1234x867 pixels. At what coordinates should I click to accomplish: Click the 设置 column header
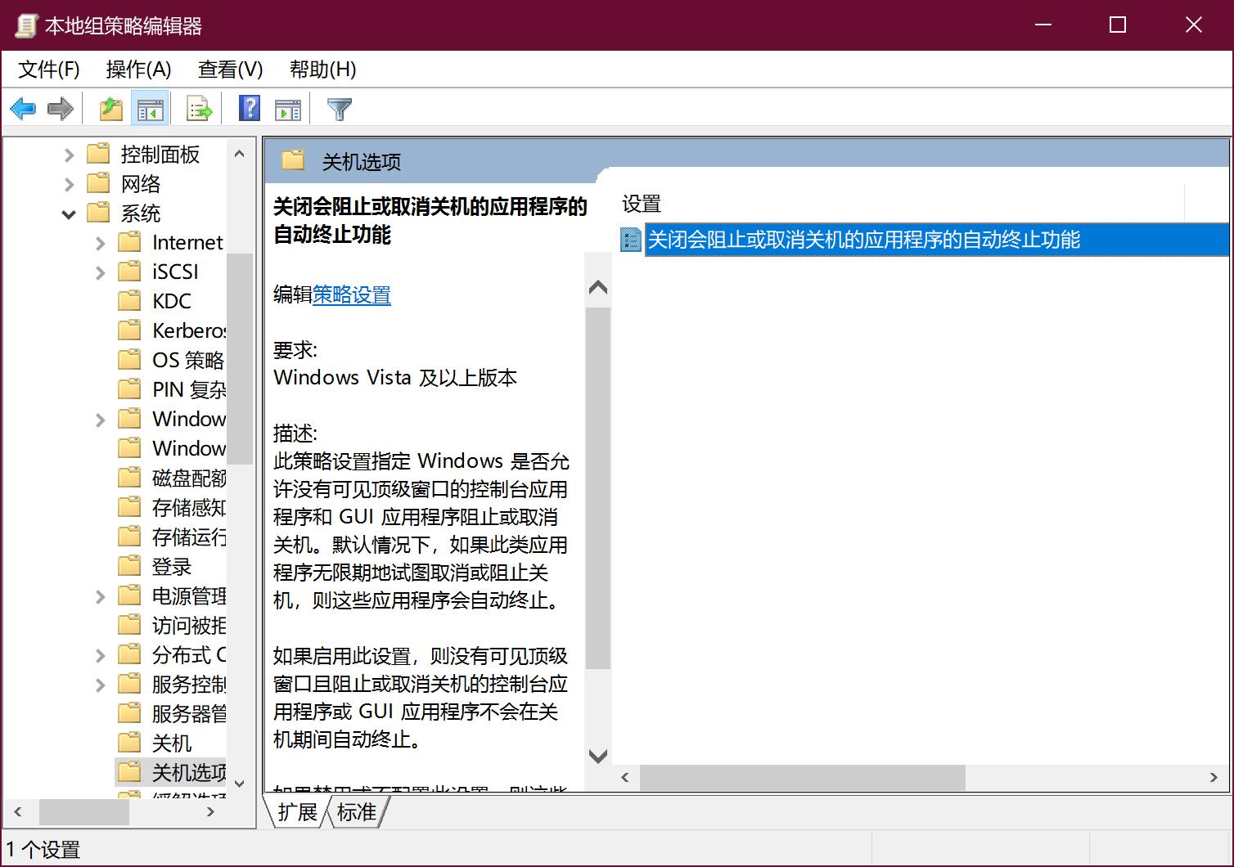[x=643, y=204]
